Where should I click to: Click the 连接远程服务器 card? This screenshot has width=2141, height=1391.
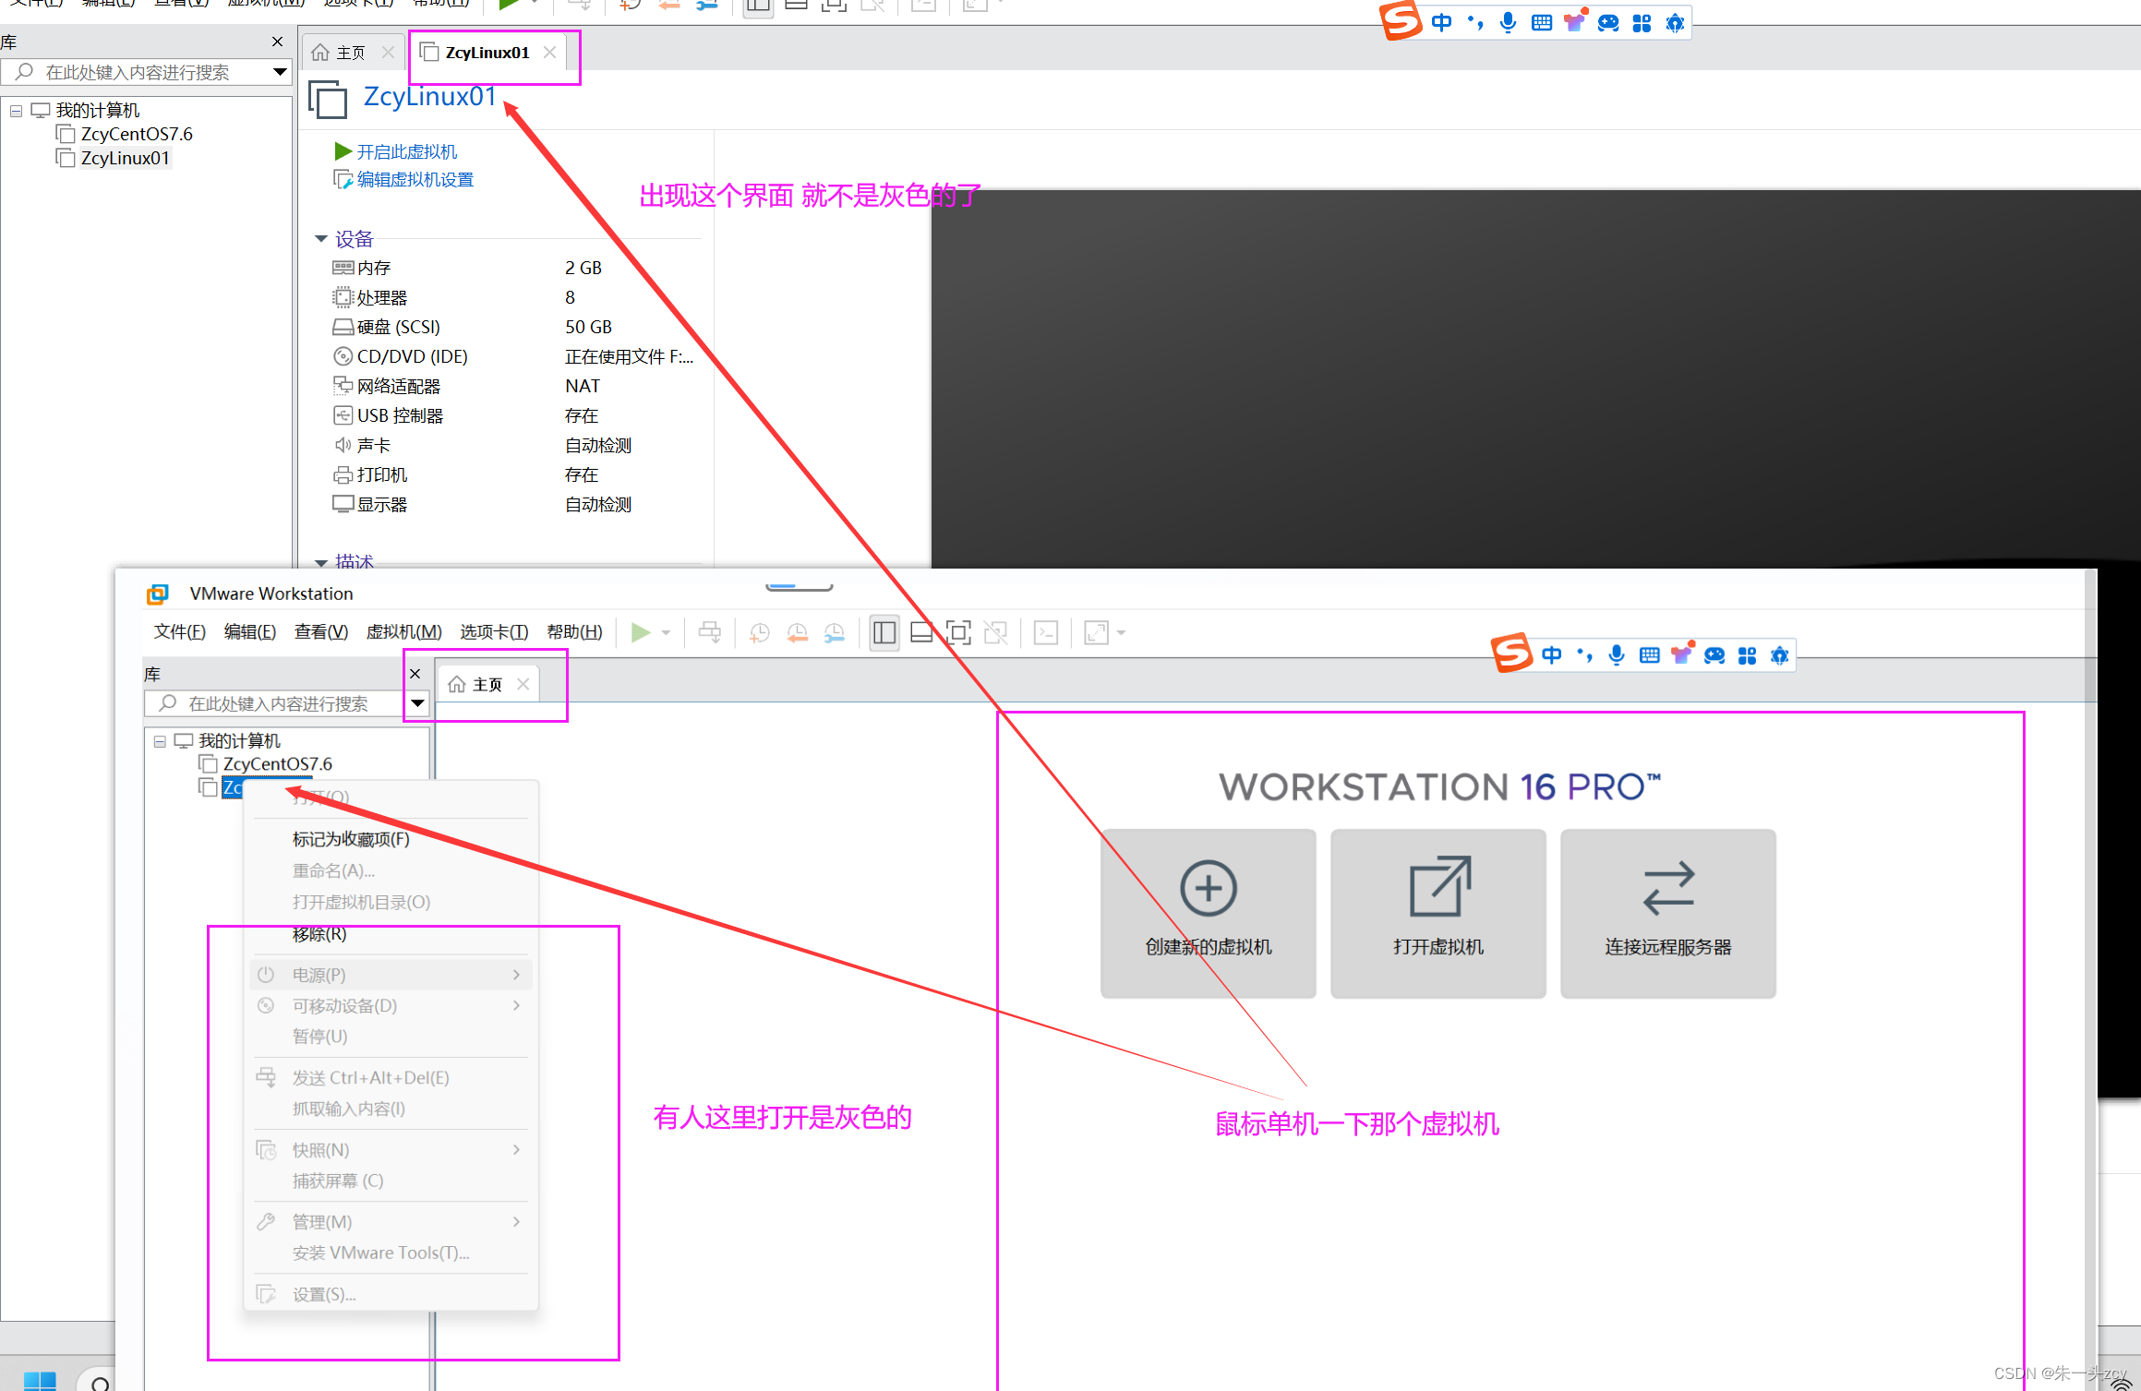click(1668, 914)
